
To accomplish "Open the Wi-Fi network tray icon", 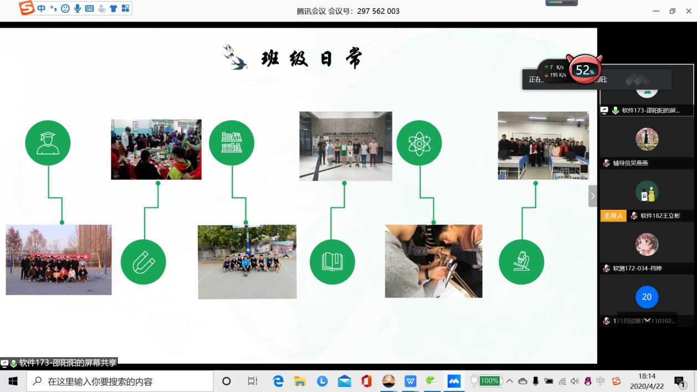I will 562,381.
